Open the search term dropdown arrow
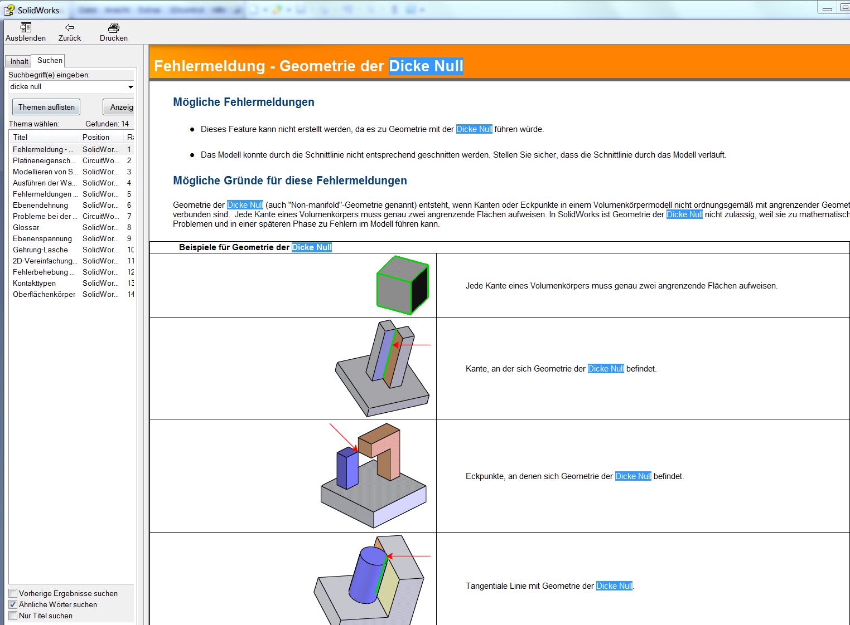Viewport: 850px width, 625px height. point(131,87)
